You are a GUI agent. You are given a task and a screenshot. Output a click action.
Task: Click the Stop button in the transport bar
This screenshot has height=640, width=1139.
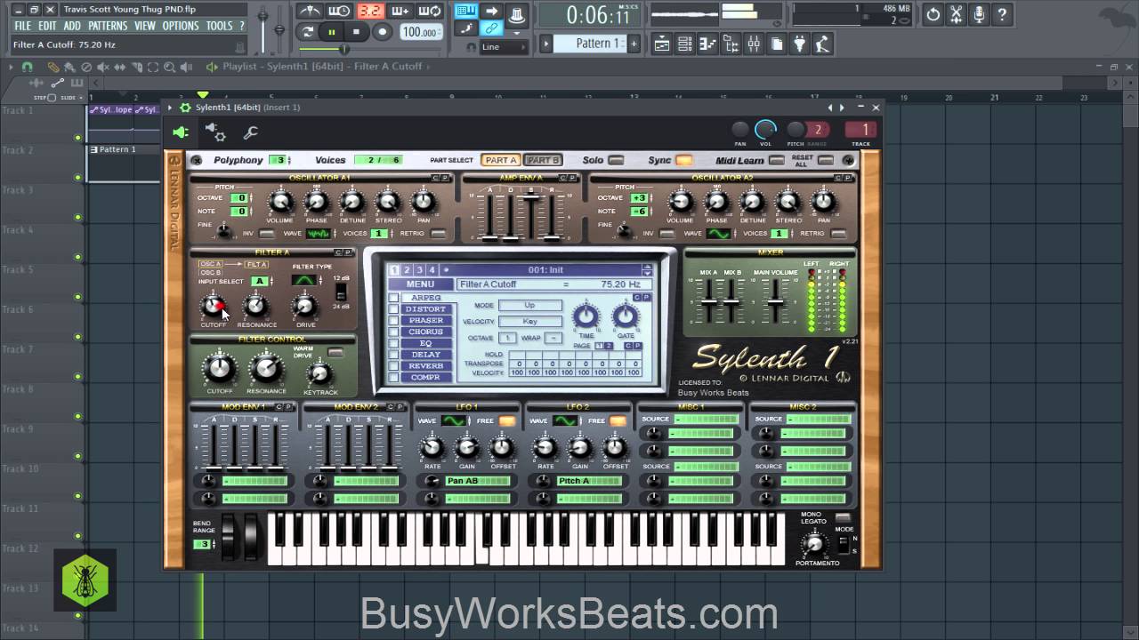tap(357, 32)
